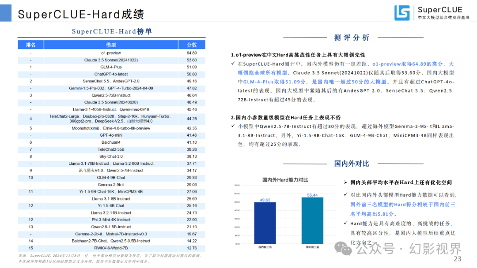477x268 pixels.
Task: Click the teal 海外前三名 bar
Action: click(312, 221)
